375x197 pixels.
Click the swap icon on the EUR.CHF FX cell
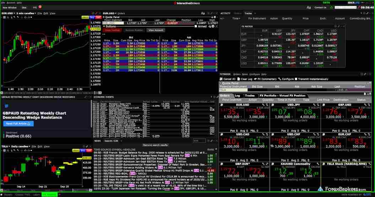(369, 134)
